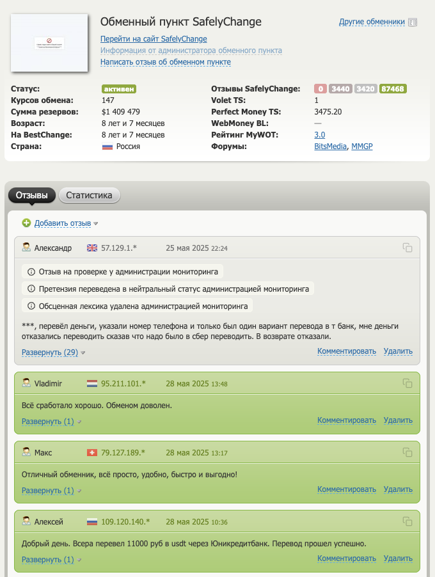
Task: Click the SafelyChange site preview thumbnail
Action: 49,43
